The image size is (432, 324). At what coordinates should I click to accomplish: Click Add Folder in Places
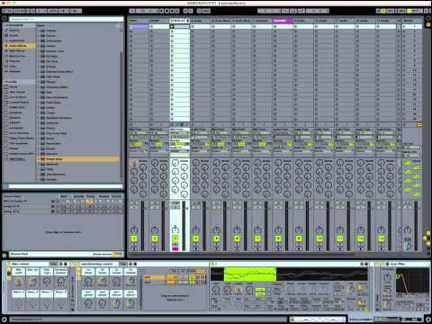tap(16, 159)
